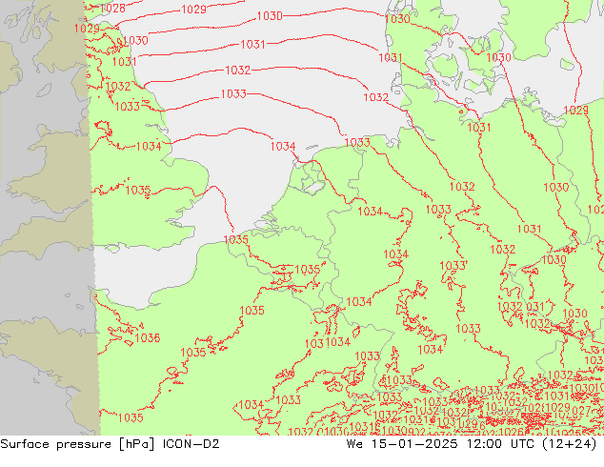Click the "(12+24)" forecast step text
Viewport: 604px width, 467px height.
tap(570, 444)
